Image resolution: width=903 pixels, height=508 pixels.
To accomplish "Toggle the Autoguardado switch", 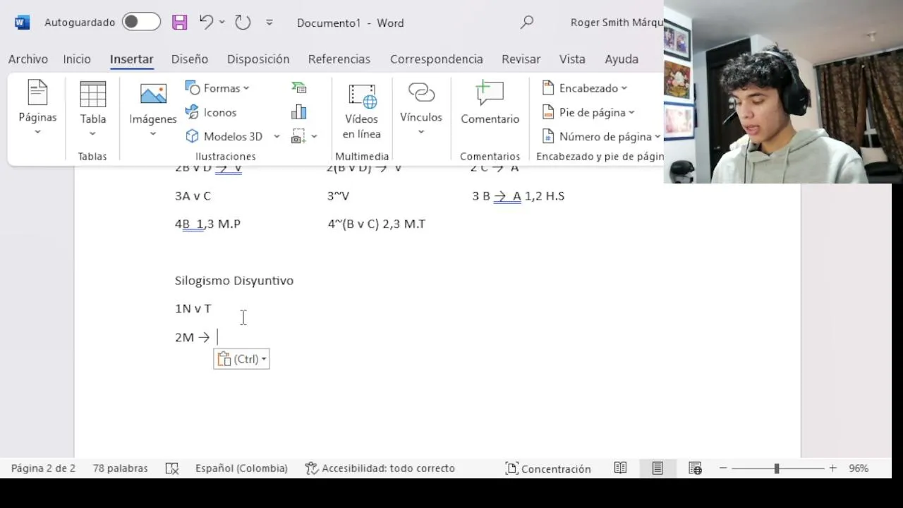I will pyautogui.click(x=141, y=23).
